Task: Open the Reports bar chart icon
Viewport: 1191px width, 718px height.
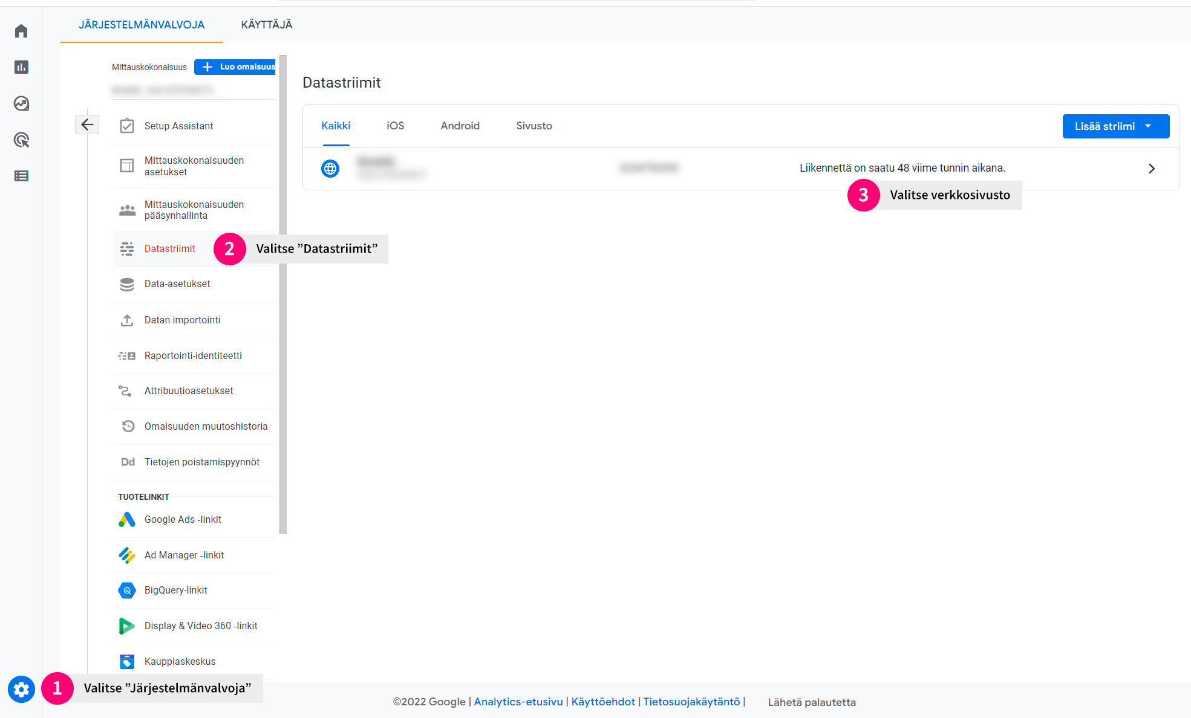Action: coord(21,67)
